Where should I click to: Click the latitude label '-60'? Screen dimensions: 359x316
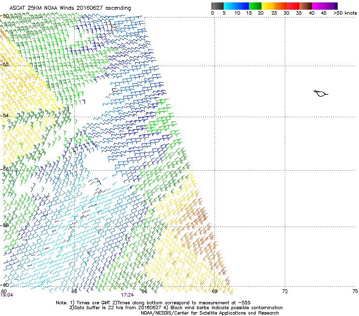pyautogui.click(x=4, y=285)
